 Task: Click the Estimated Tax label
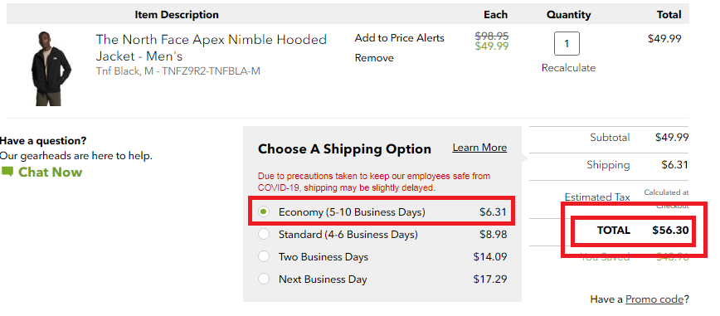point(597,197)
